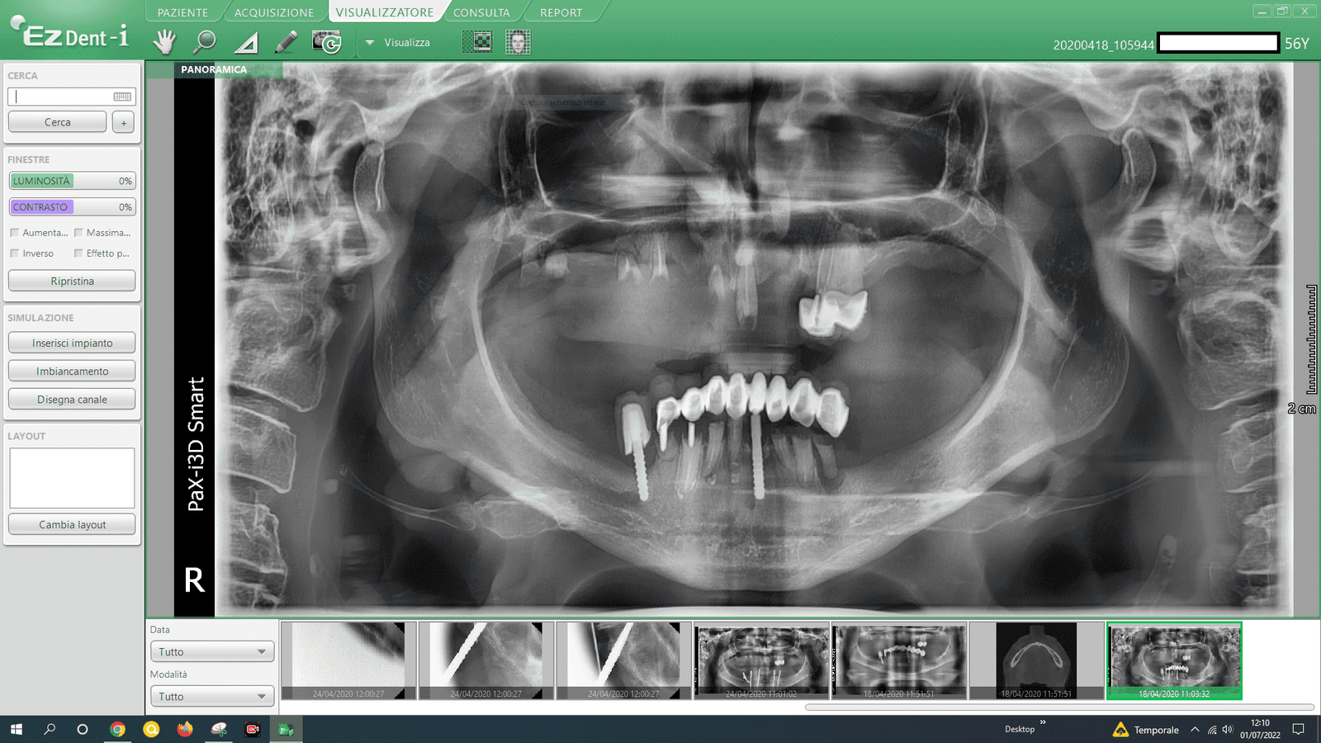Pick the pencil drawing tool

(286, 41)
